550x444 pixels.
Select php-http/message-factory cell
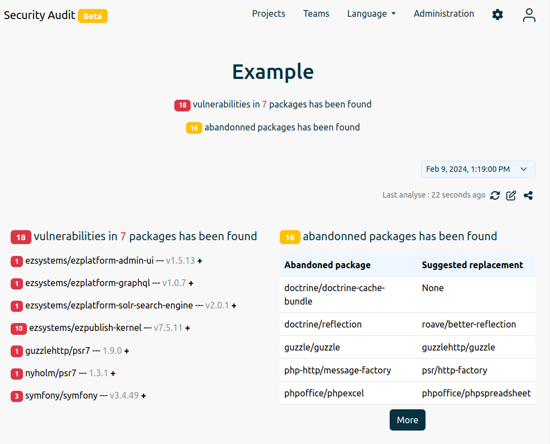pyautogui.click(x=348, y=370)
